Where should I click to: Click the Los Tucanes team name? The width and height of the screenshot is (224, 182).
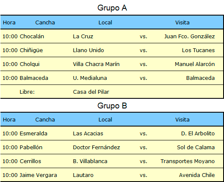198,50
